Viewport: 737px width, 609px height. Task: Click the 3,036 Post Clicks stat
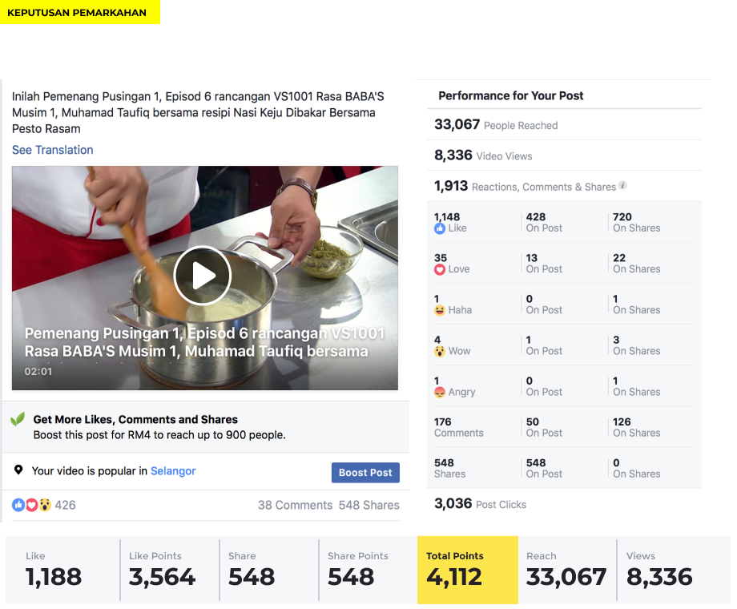[x=480, y=504]
